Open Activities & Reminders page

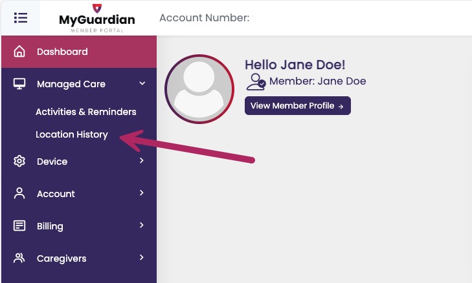pos(85,112)
